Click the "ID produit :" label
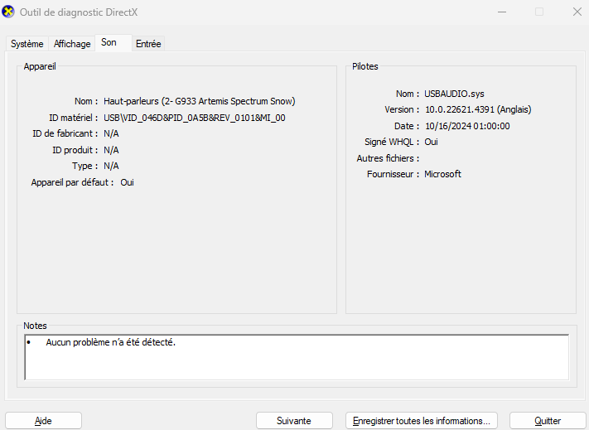Viewport: 589px width, 430px height. coord(75,150)
